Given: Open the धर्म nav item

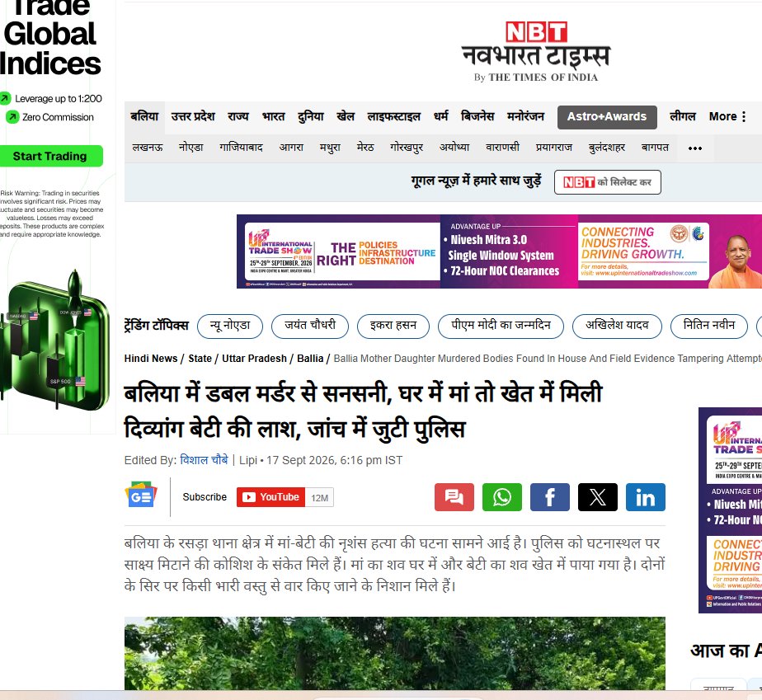Looking at the screenshot, I should [440, 116].
